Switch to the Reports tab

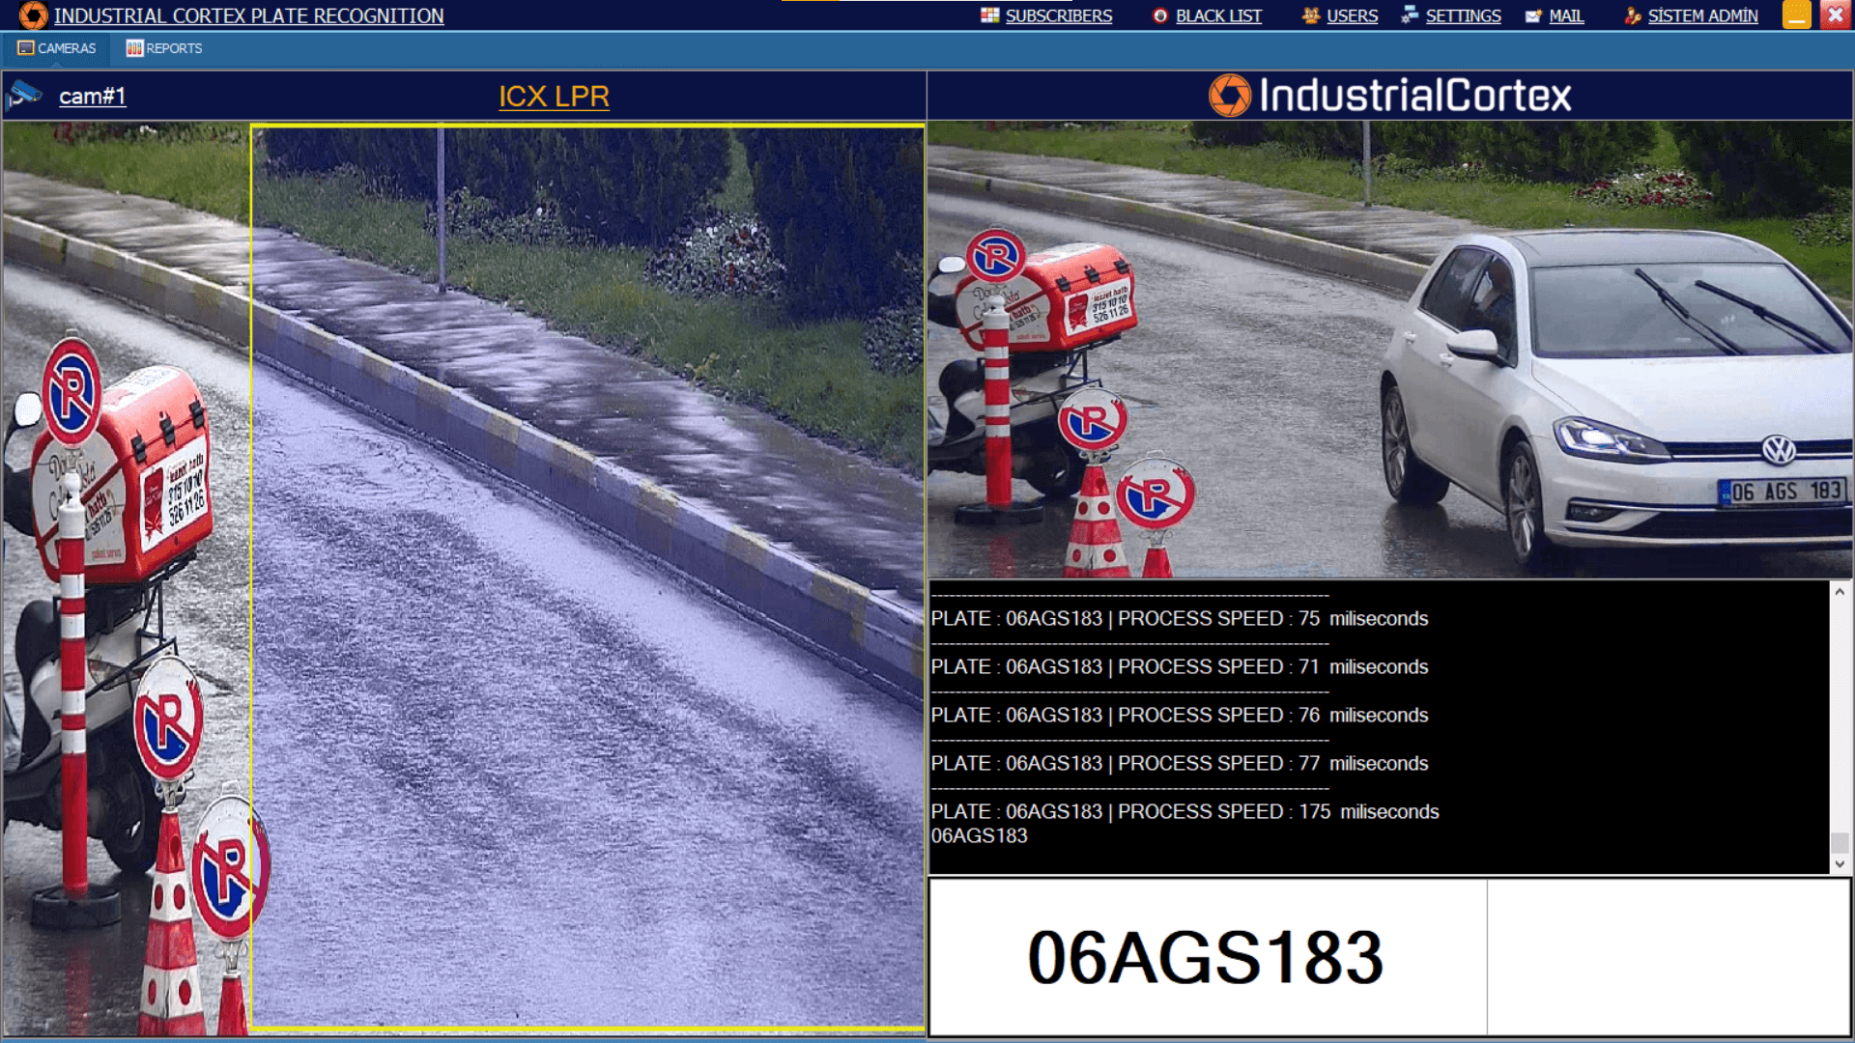pos(174,48)
